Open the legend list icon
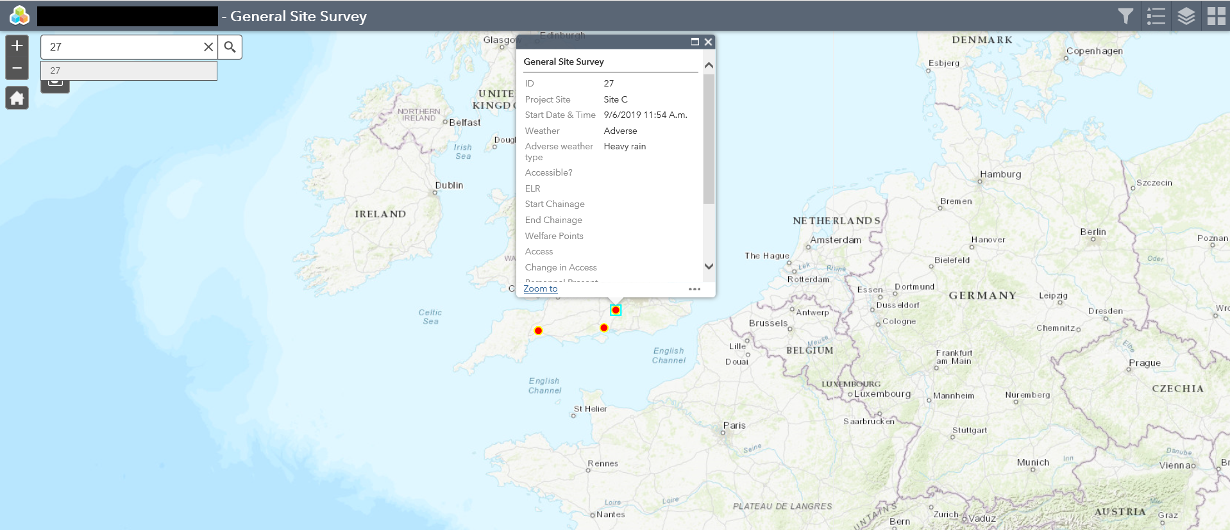The width and height of the screenshot is (1230, 530). coord(1156,16)
